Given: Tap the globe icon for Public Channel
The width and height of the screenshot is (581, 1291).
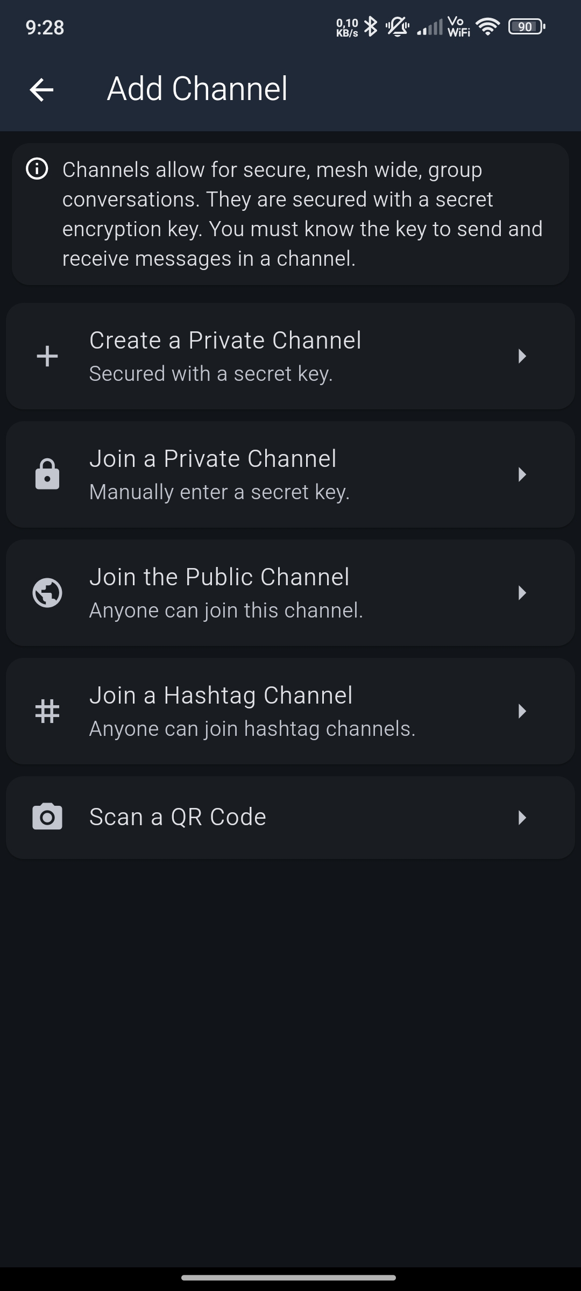Looking at the screenshot, I should point(47,593).
